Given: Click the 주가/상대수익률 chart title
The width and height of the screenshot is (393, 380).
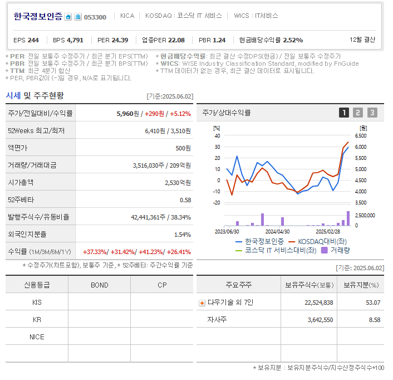Looking at the screenshot, I should coord(227,113).
